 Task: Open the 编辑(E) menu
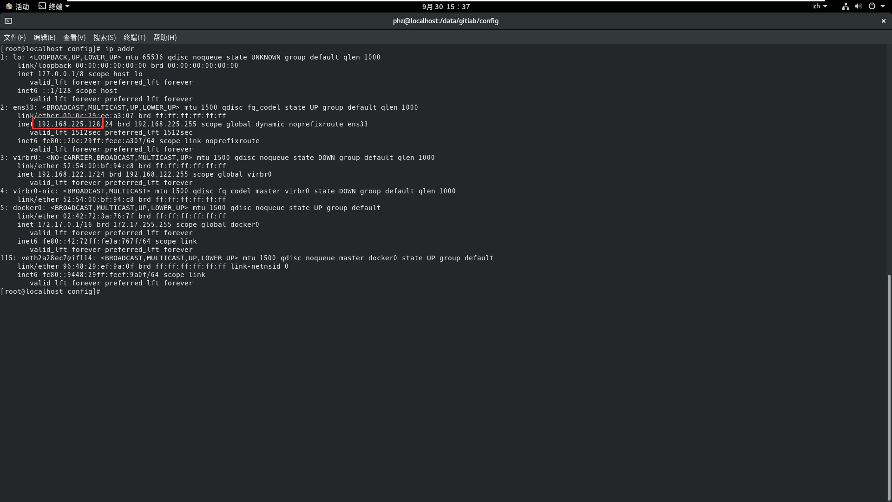(x=44, y=38)
